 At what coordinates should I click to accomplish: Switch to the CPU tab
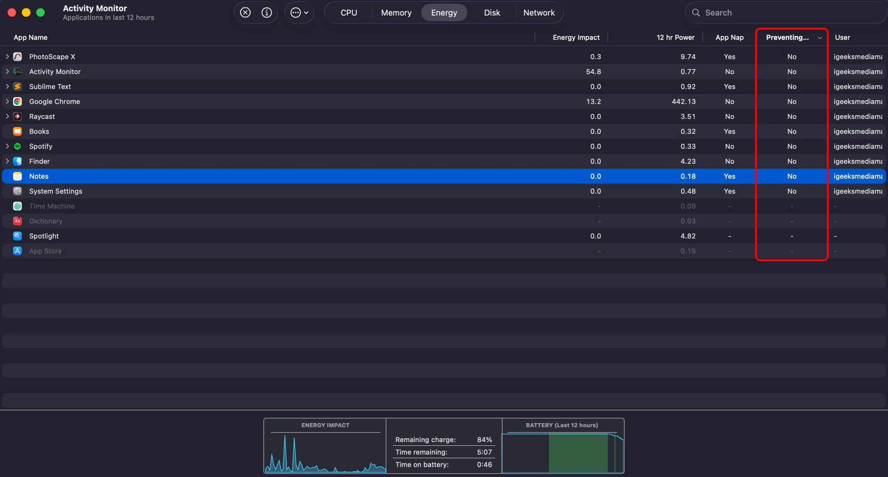click(349, 13)
